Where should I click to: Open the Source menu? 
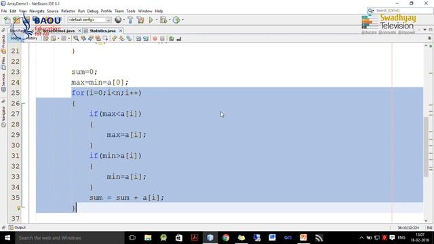coord(53,11)
